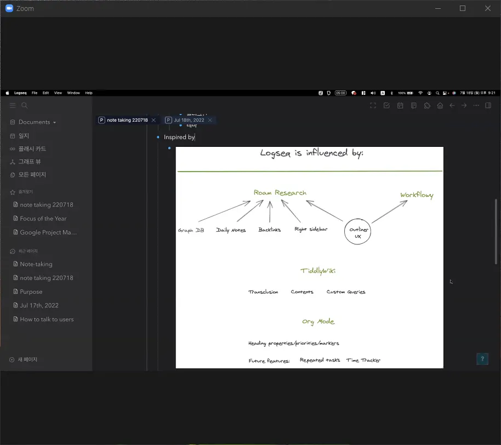Open the Edit menu
Viewport: 501px width, 445px height.
(45, 93)
